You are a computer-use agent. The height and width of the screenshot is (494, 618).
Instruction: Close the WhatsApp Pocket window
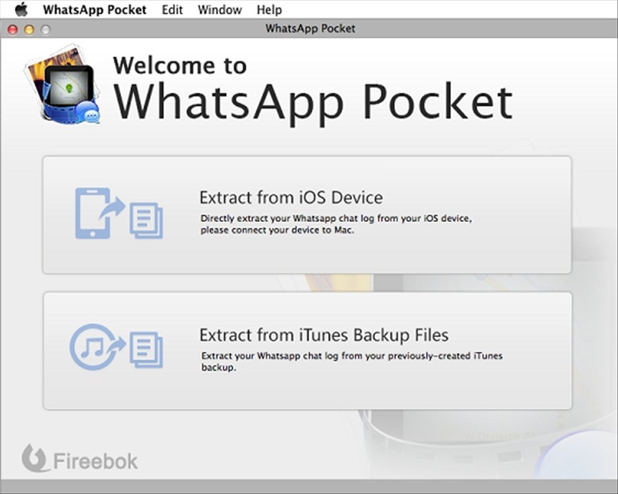point(13,30)
